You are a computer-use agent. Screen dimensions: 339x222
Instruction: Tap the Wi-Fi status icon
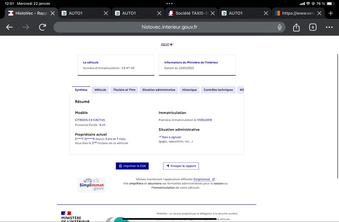308,4
